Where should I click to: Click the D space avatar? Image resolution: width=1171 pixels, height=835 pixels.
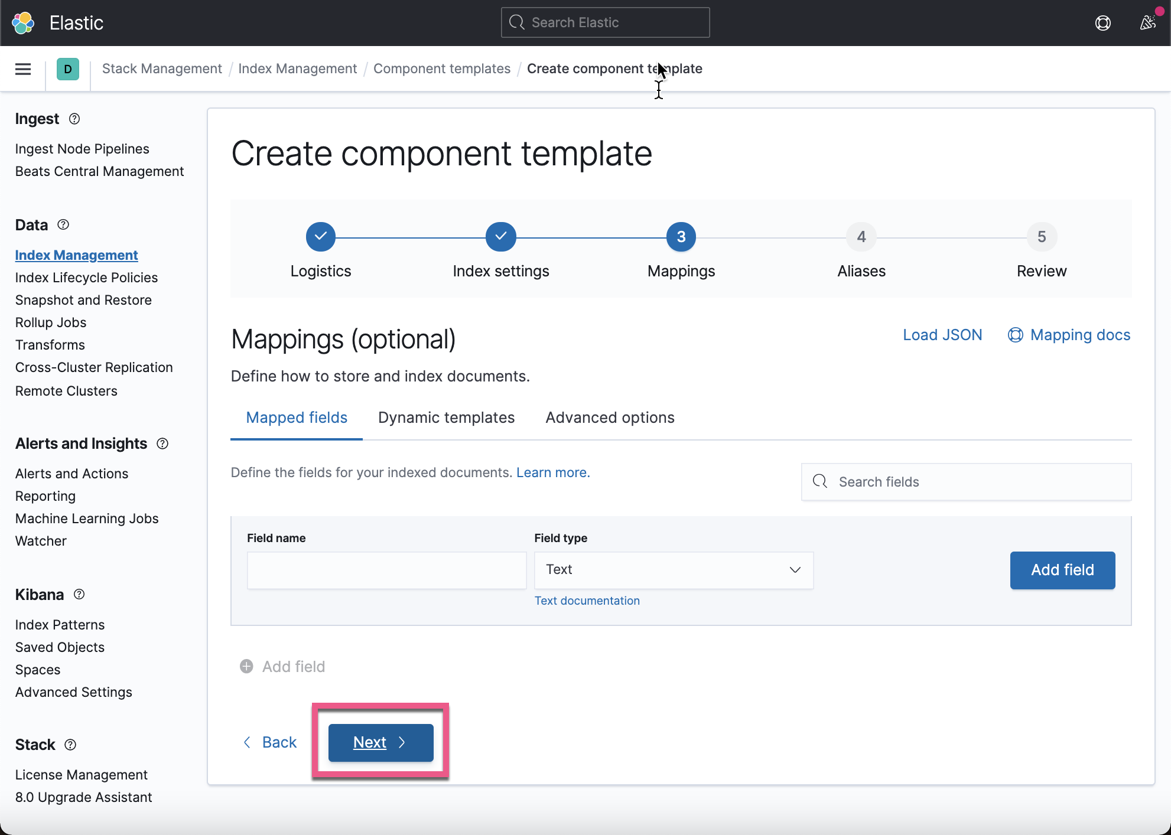click(68, 69)
